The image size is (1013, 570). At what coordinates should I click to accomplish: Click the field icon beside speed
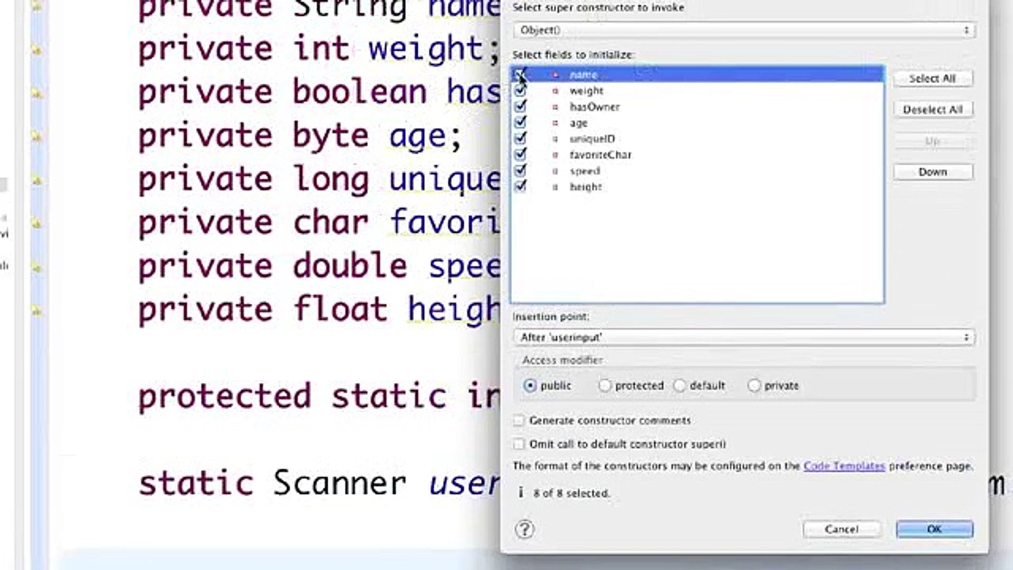tap(555, 170)
